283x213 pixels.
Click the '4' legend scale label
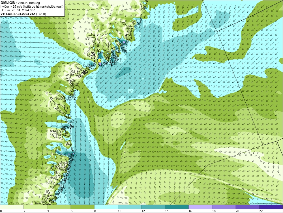[48, 211]
